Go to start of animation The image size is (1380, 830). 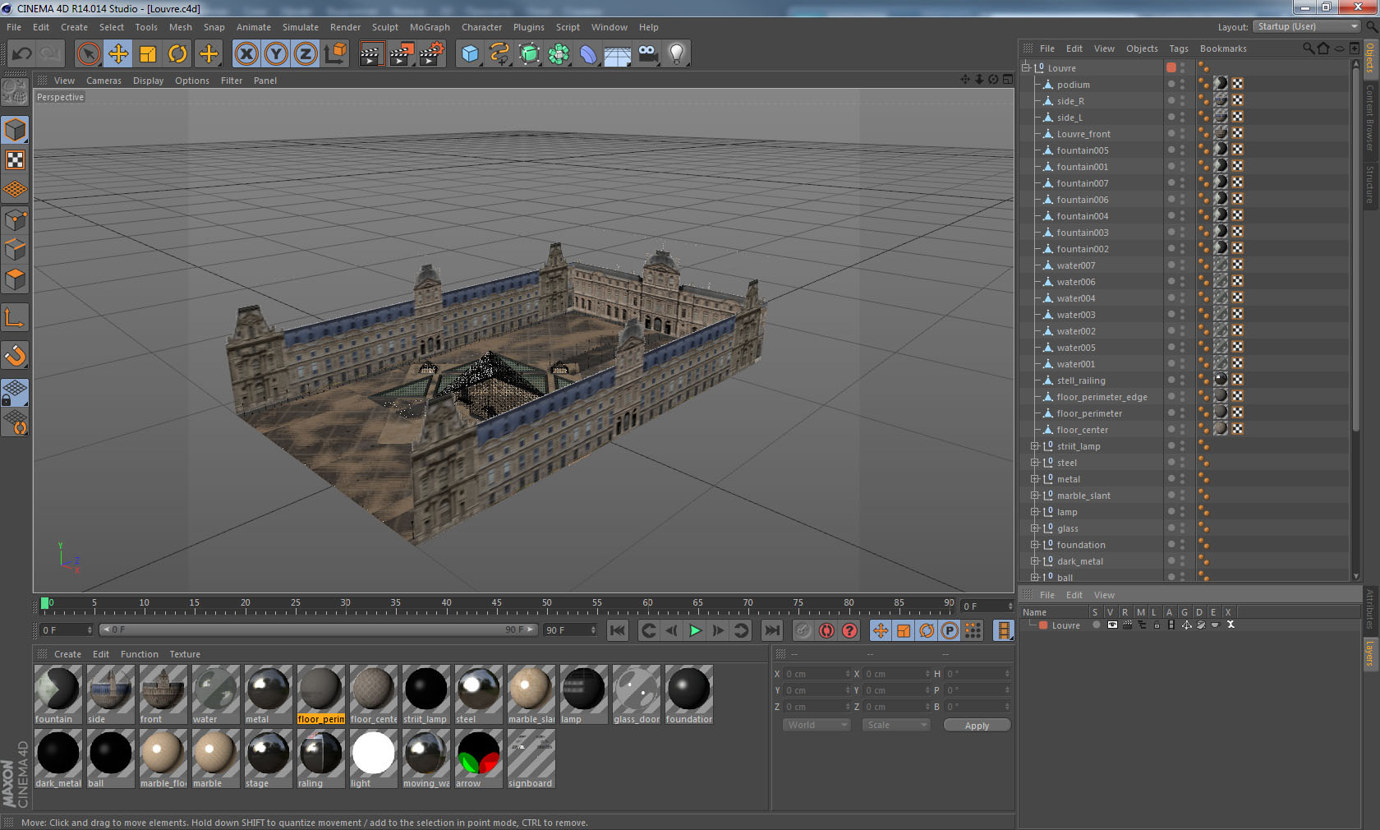(618, 630)
